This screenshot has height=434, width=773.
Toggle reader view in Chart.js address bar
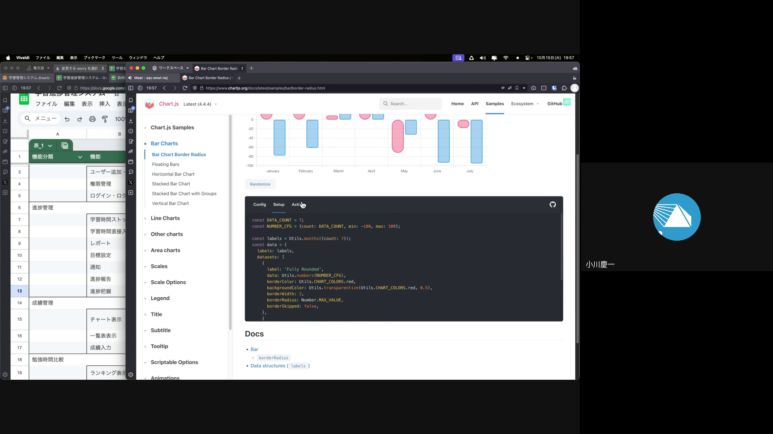point(503,88)
